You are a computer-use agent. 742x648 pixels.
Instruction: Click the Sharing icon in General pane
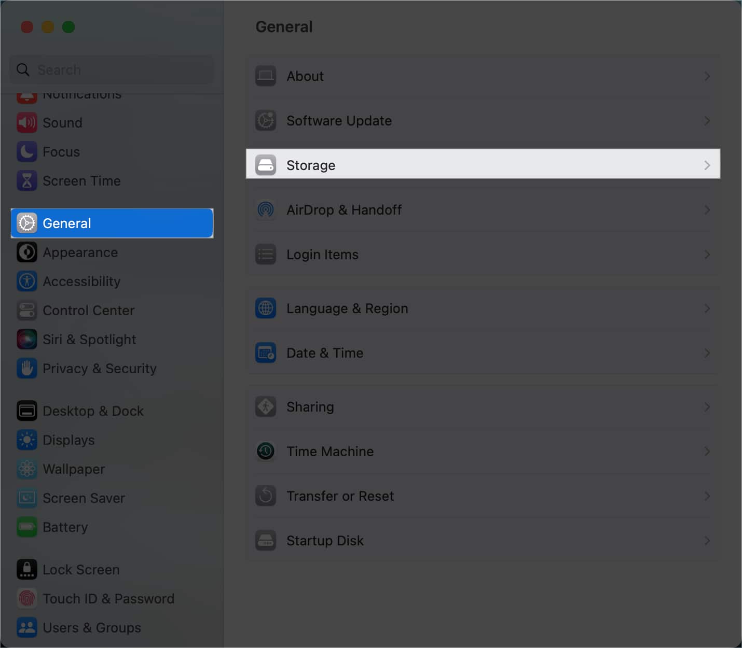point(266,407)
